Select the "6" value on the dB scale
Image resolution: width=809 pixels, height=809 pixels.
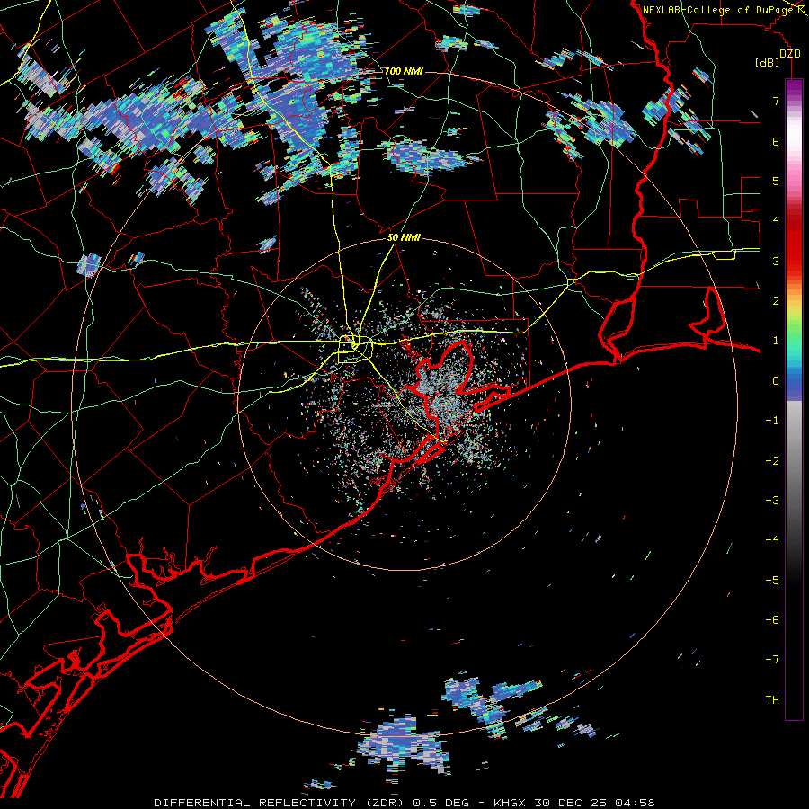coord(776,141)
